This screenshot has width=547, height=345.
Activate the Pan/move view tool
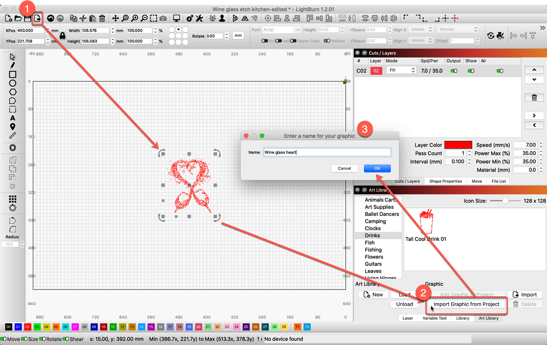pos(115,19)
